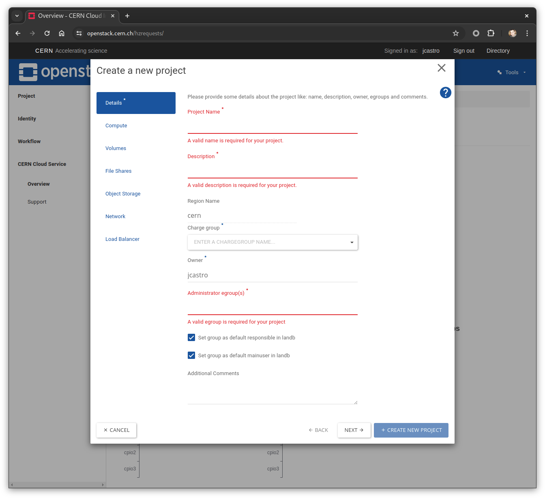This screenshot has width=545, height=498.
Task: Click the Owner field containing jcastro
Action: click(272, 275)
